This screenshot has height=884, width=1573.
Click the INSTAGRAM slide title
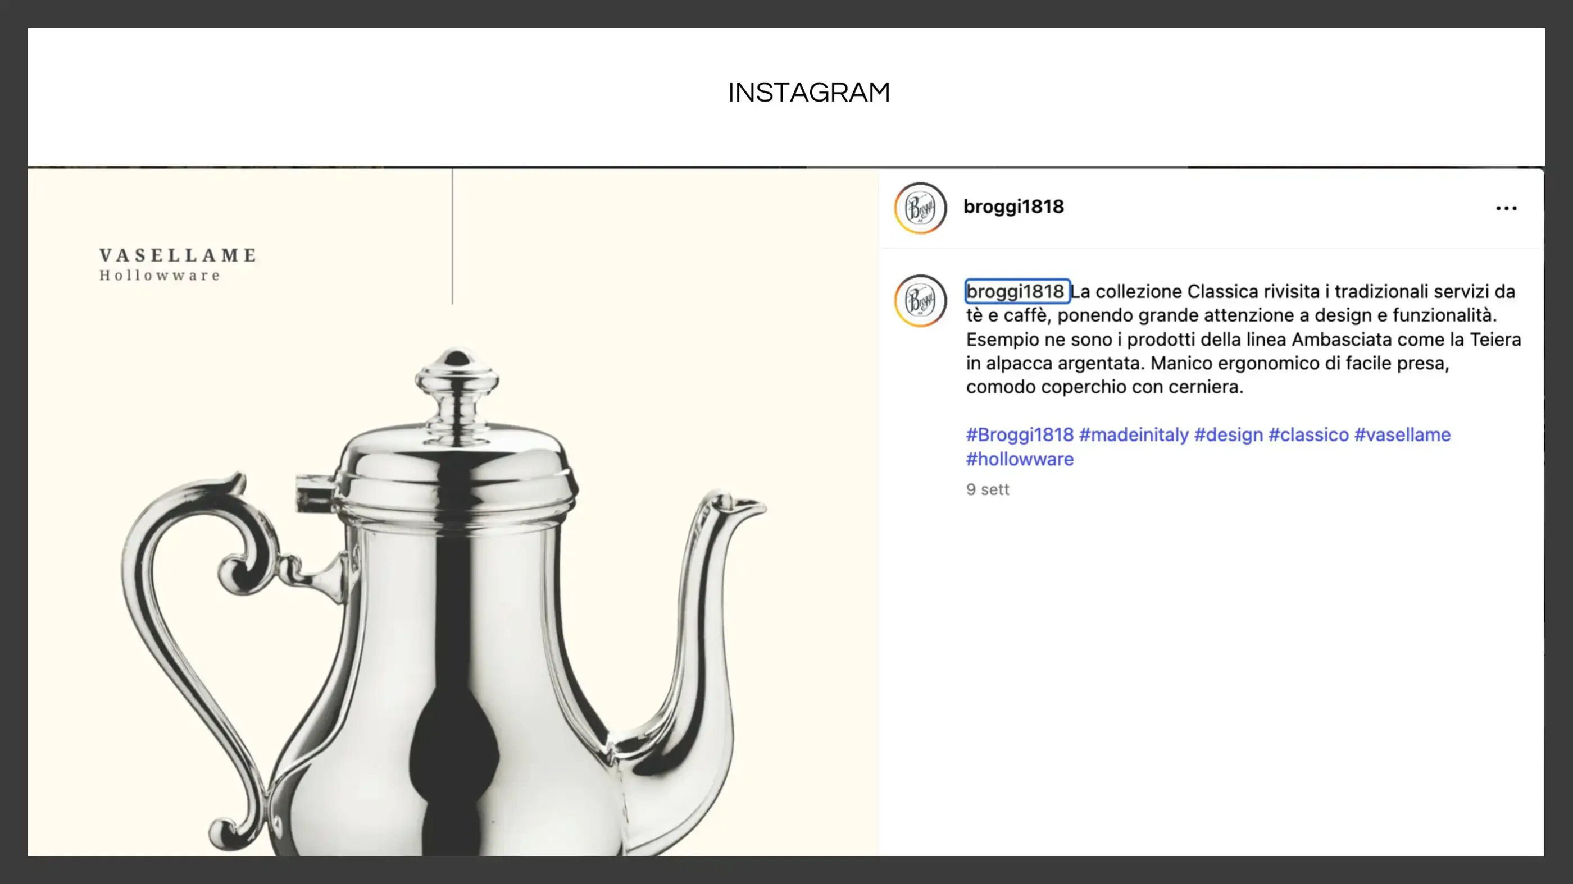[809, 91]
